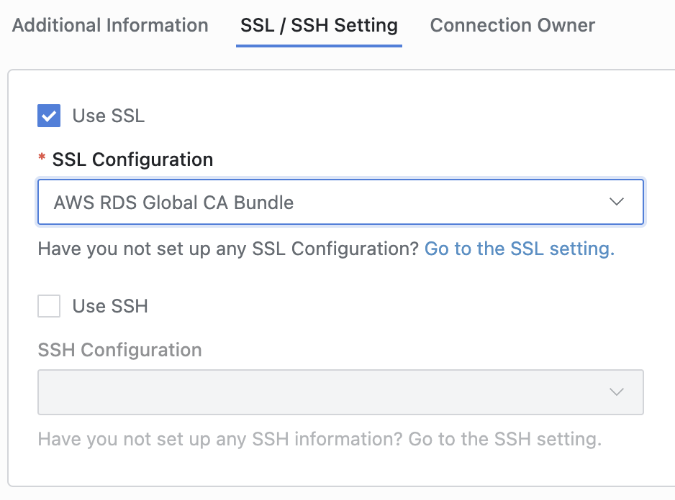
Task: Click the SSH information helper question text
Action: pyautogui.click(x=220, y=438)
